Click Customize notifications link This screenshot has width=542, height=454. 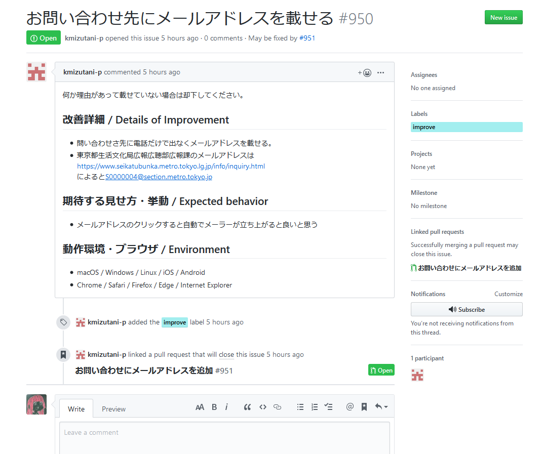509,294
